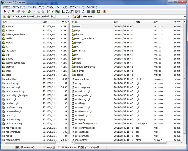Open the オプション(O) menu

pos(77,7)
